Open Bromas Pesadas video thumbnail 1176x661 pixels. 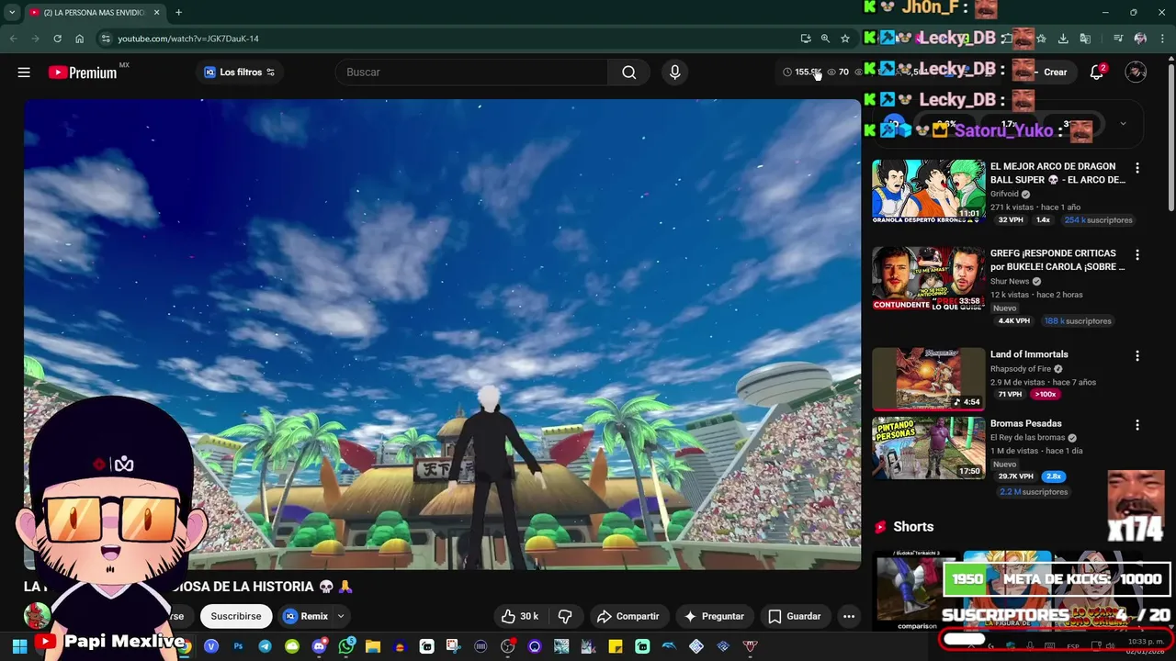point(928,448)
